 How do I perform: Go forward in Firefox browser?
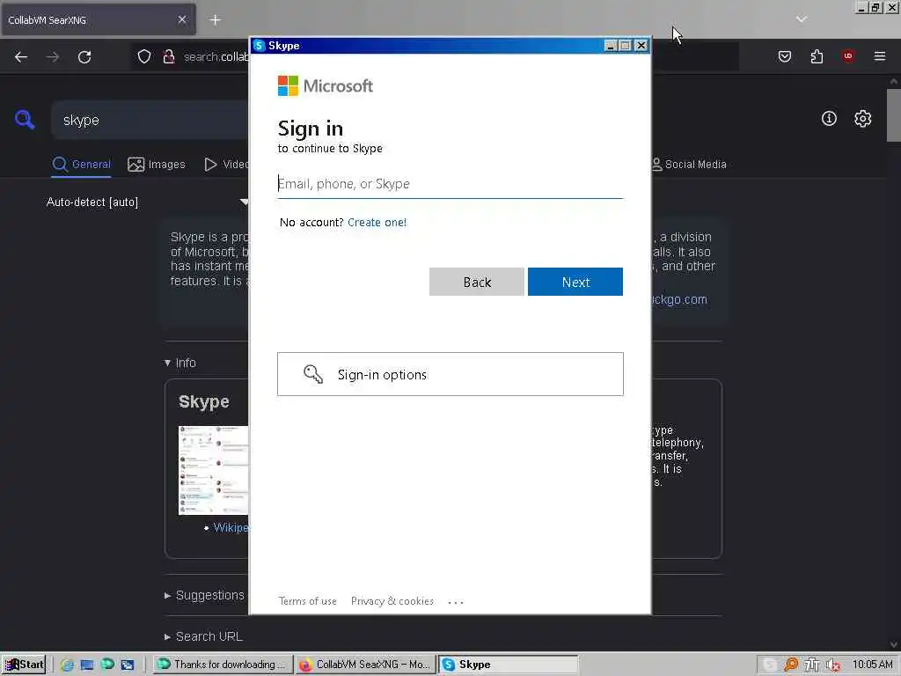point(52,57)
